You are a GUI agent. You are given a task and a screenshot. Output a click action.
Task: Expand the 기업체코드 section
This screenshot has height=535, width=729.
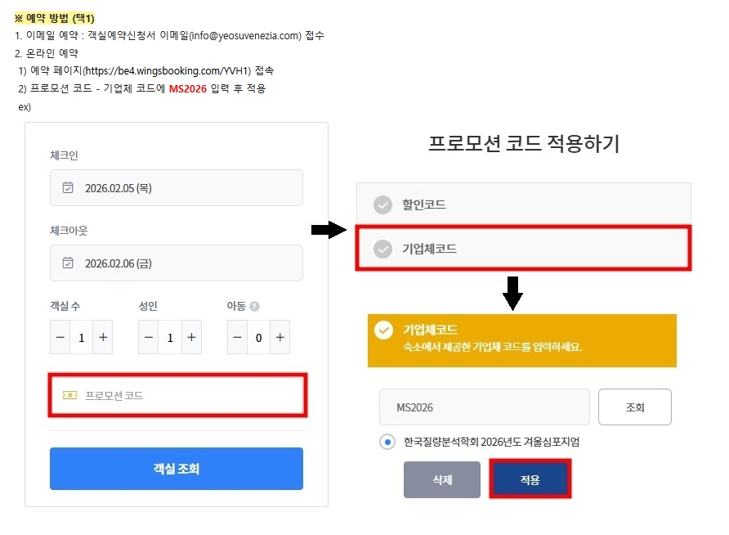[x=524, y=249]
